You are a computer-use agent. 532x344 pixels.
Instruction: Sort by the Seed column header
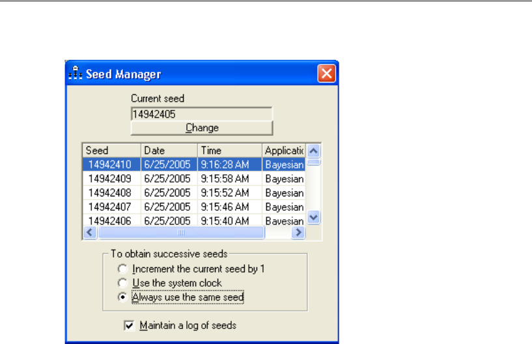click(111, 150)
